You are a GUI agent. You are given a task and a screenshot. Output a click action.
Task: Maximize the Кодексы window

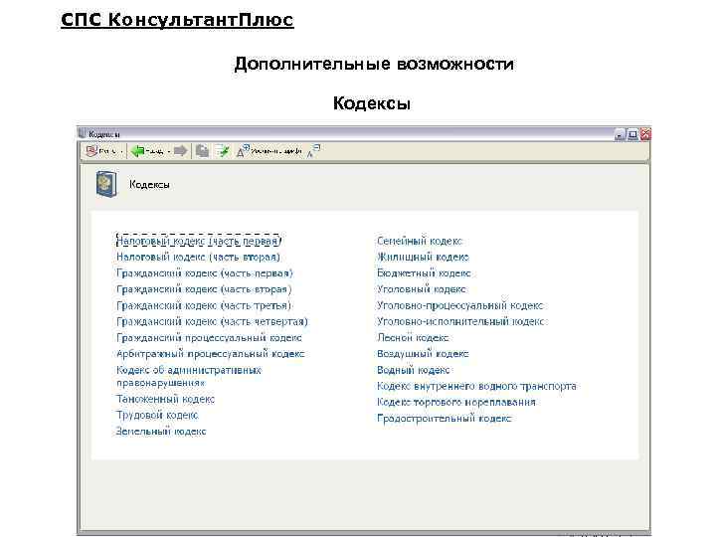coord(632,134)
